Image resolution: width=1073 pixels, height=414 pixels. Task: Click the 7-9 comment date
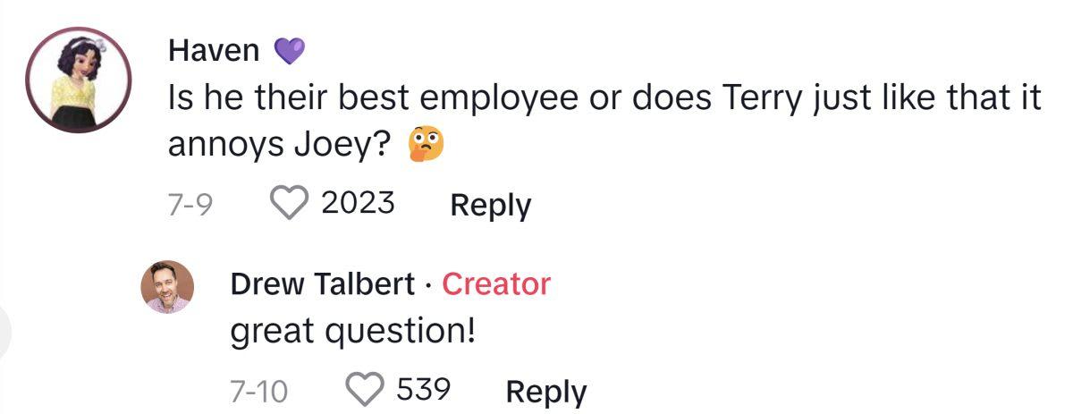click(189, 205)
